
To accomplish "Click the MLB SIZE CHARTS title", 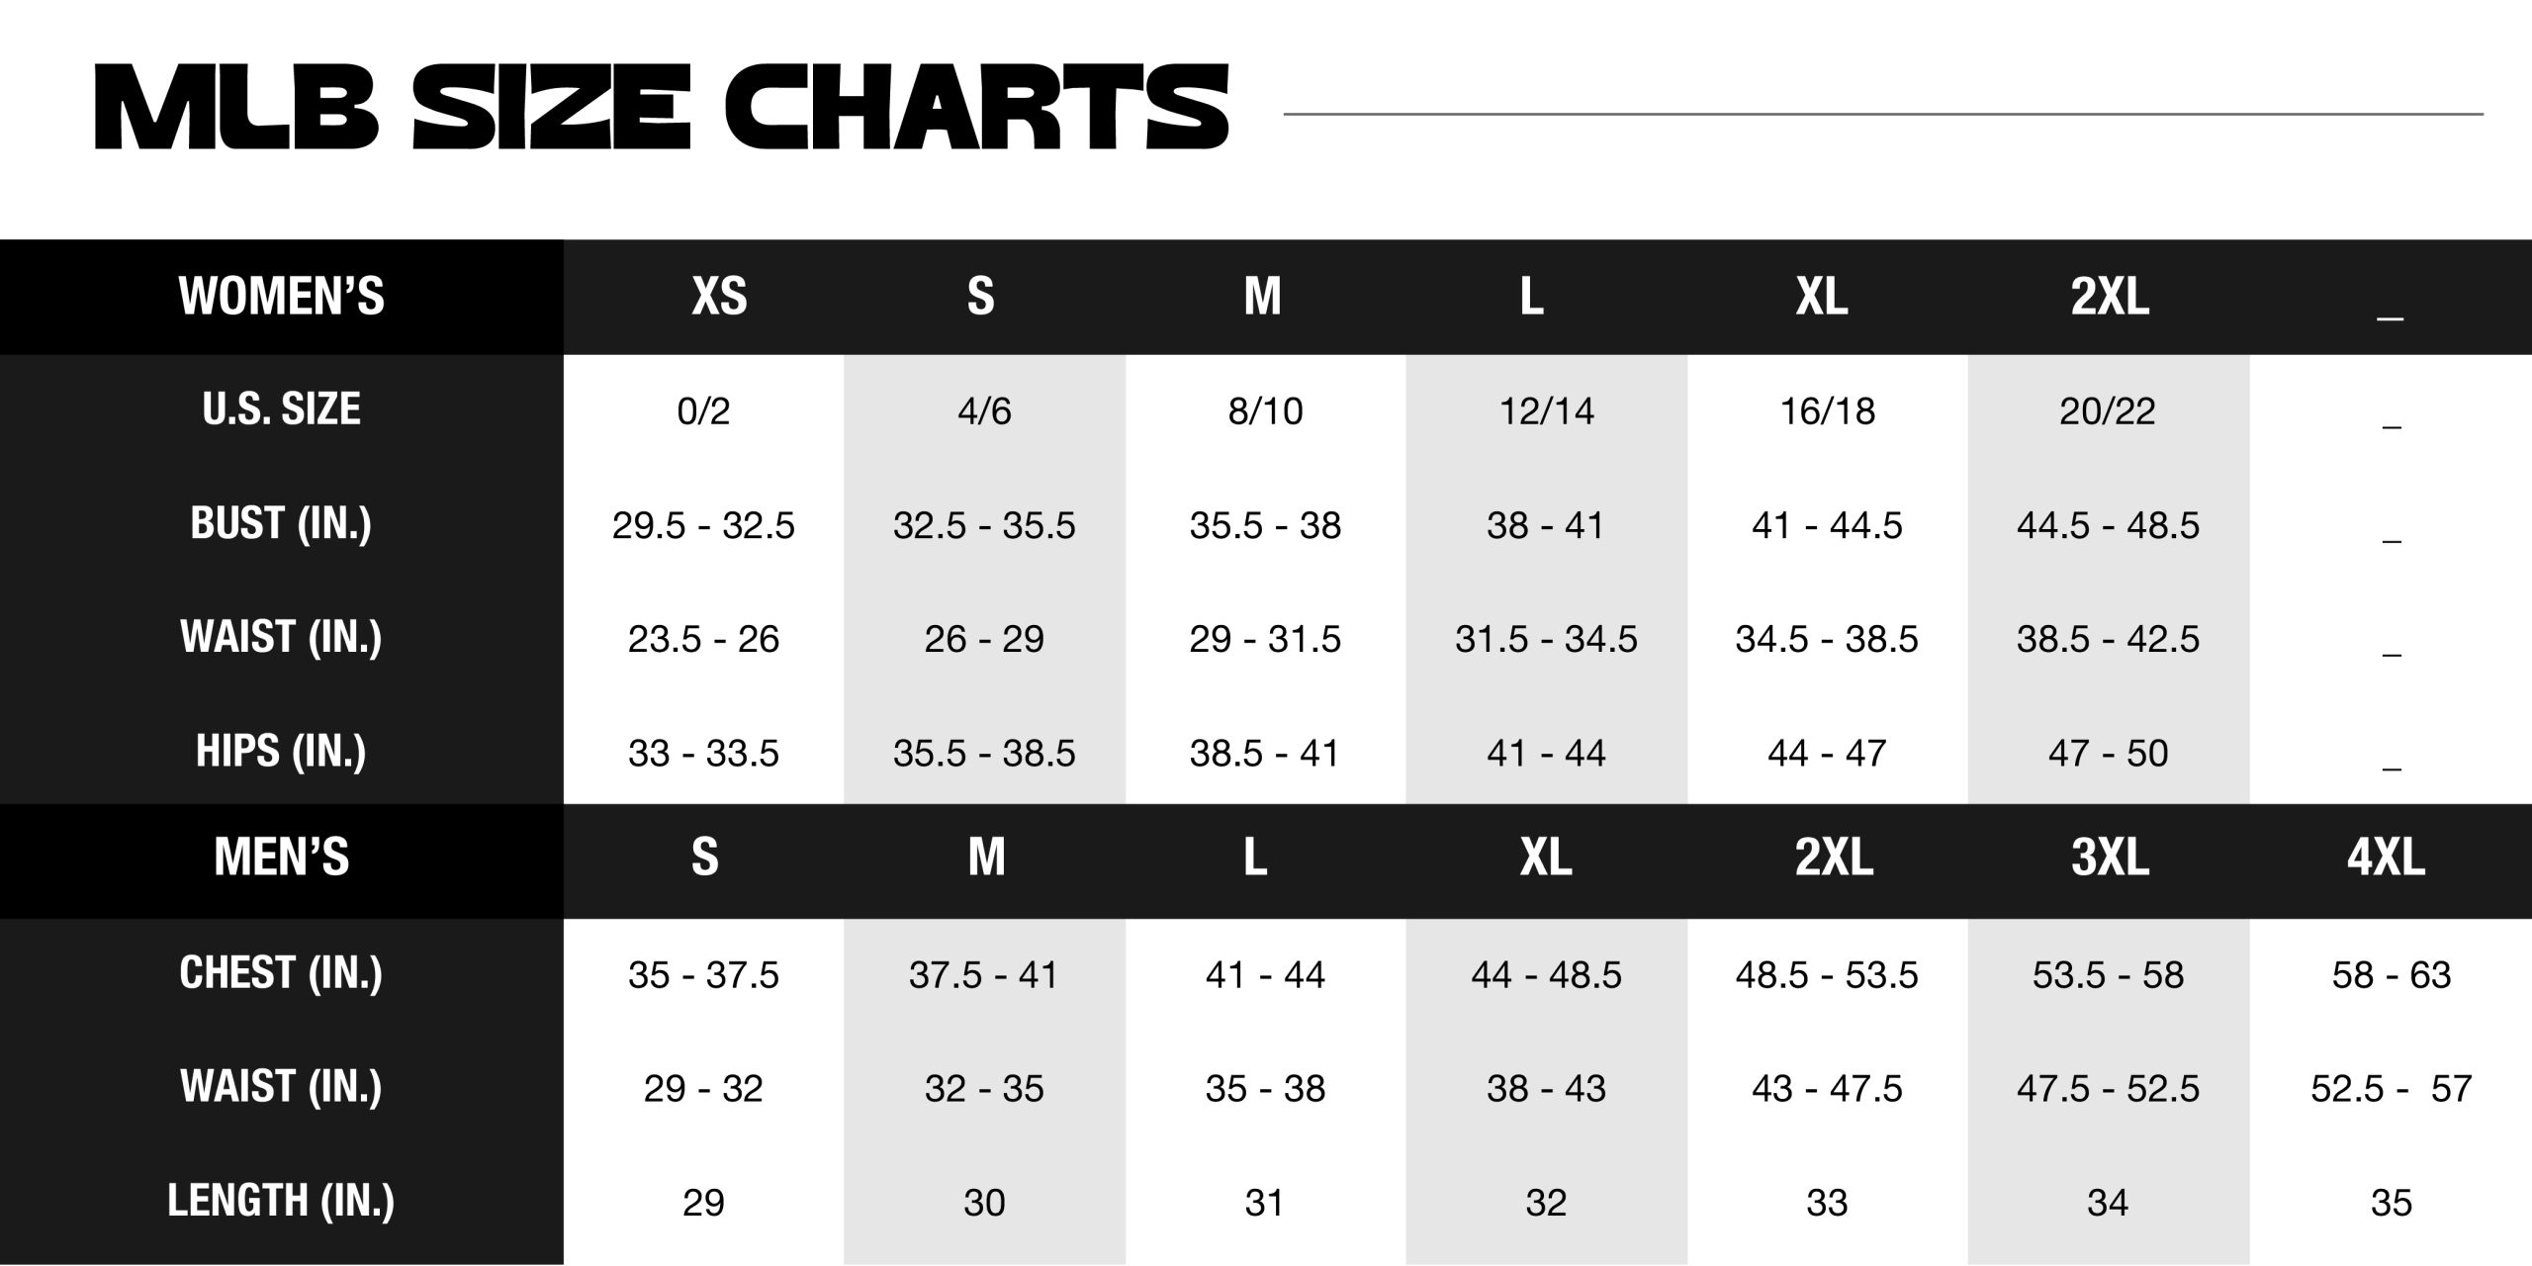I will (661, 107).
